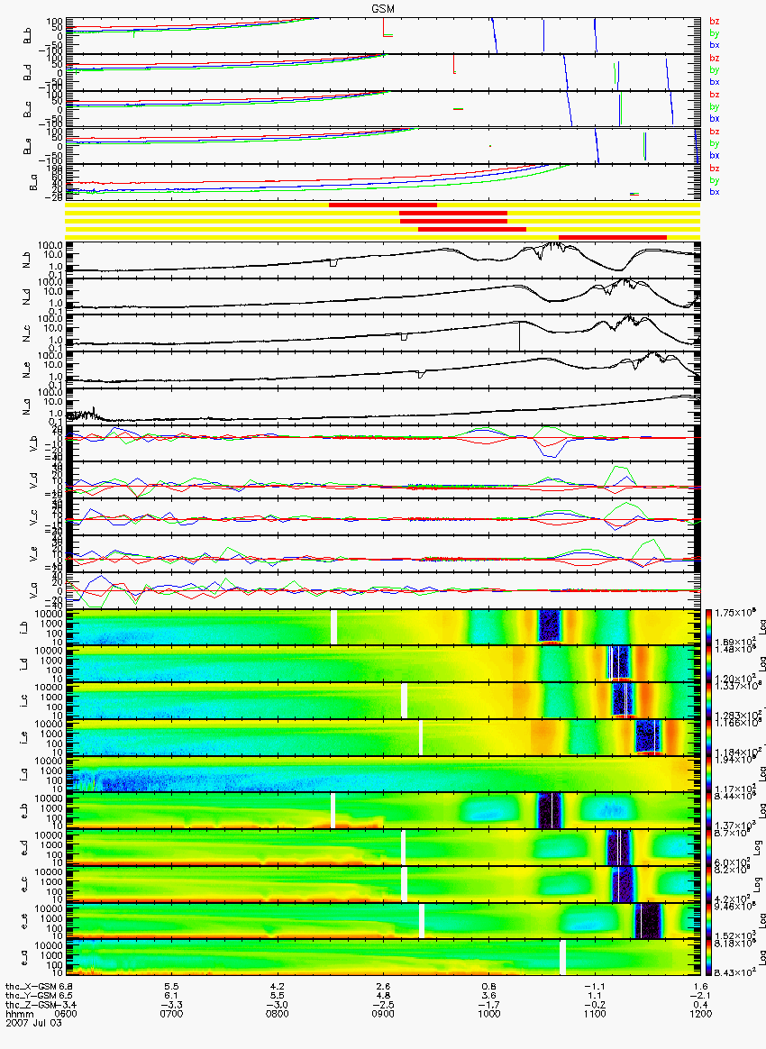Click the white data gap in the i_c spectrogram

404,700
